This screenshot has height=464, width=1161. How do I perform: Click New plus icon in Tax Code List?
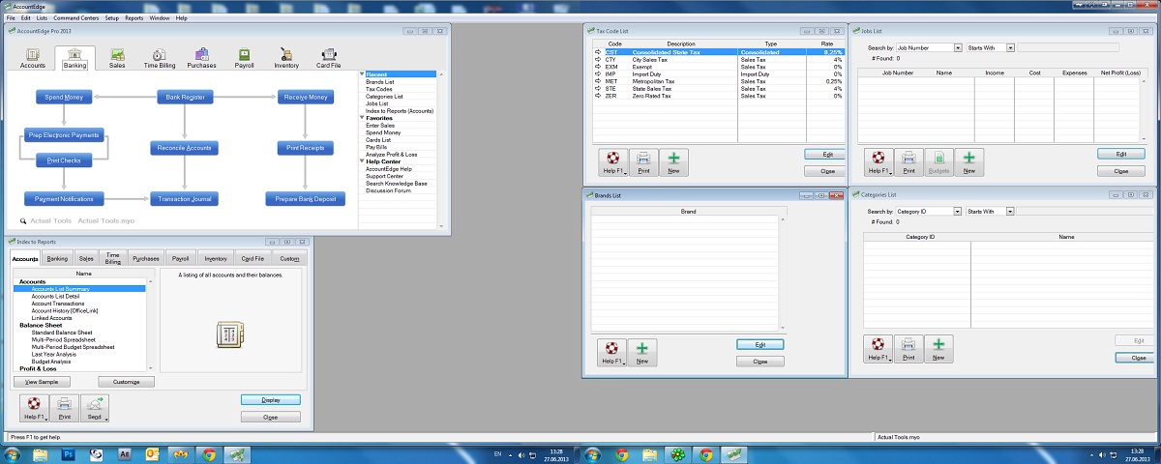673,161
